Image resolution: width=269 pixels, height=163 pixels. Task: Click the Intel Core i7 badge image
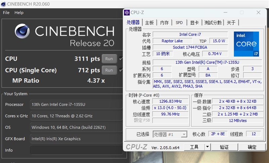(x=246, y=44)
